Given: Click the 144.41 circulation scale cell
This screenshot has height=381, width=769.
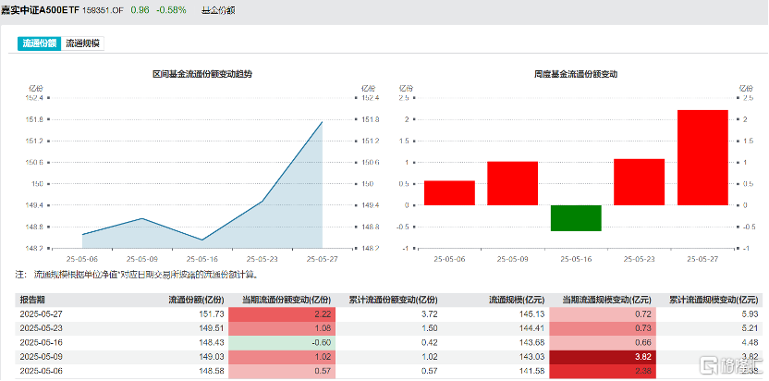Looking at the screenshot, I should click(x=532, y=328).
